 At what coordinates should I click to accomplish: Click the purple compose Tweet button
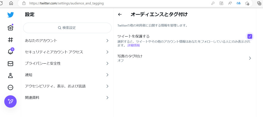[x=10, y=101]
